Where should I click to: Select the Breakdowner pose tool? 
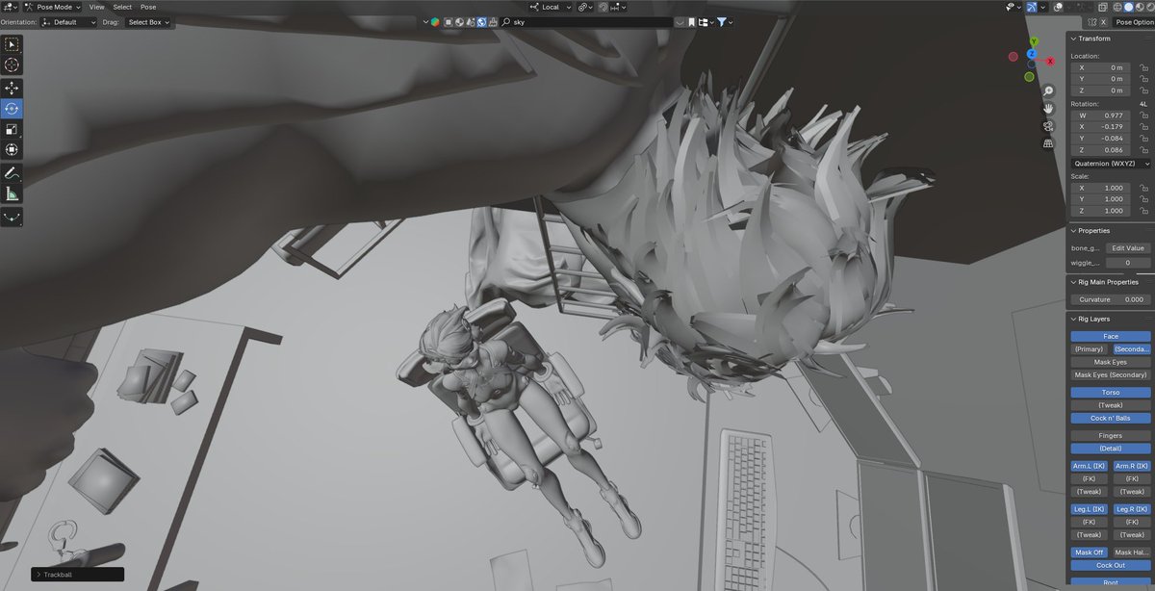pos(12,217)
